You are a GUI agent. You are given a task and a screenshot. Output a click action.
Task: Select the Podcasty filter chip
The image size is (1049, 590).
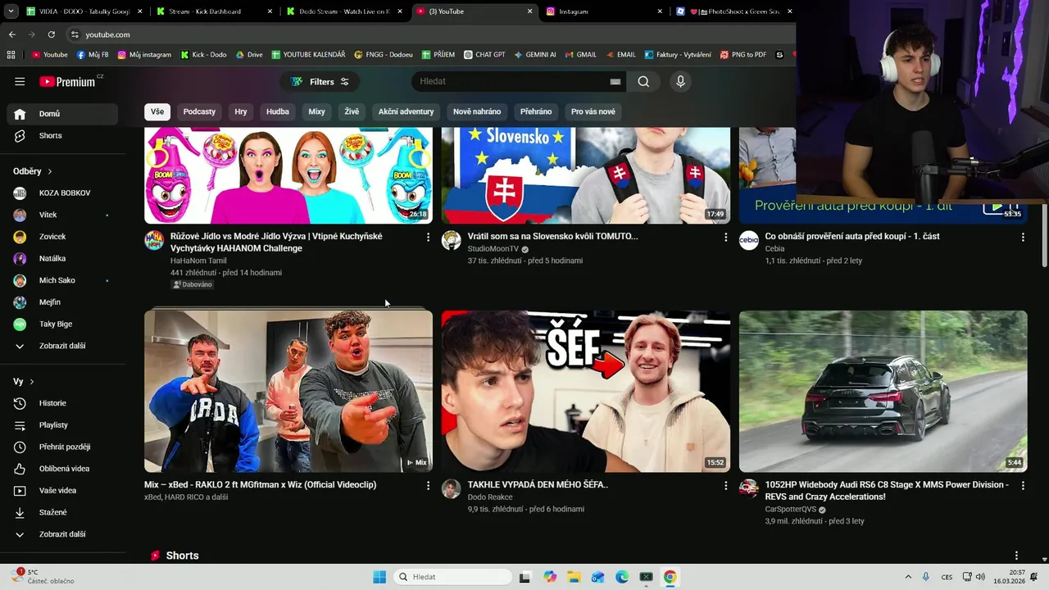coord(199,111)
